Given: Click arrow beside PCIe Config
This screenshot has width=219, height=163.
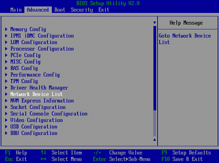Looking at the screenshot, I should (x=6, y=55).
